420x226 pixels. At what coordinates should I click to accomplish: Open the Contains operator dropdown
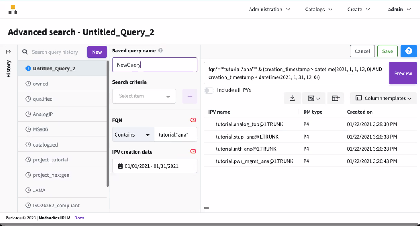(x=133, y=135)
